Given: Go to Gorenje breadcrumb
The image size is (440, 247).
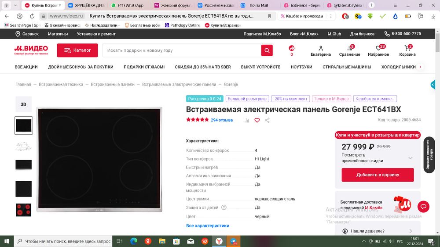Looking at the screenshot, I should point(231,84).
